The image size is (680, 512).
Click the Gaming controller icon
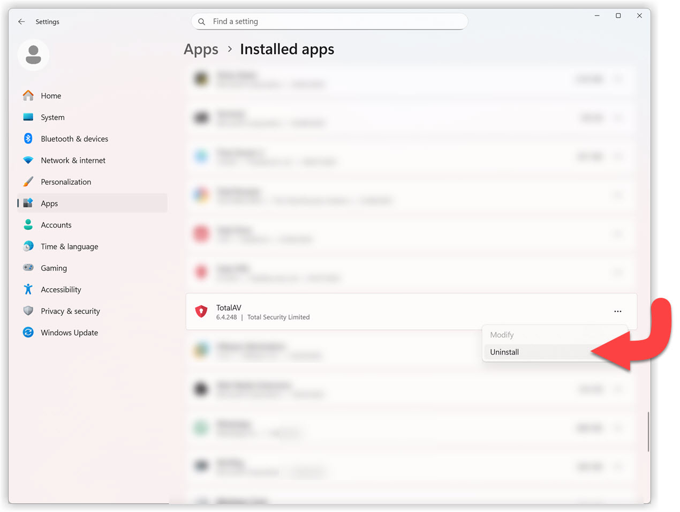pos(28,268)
